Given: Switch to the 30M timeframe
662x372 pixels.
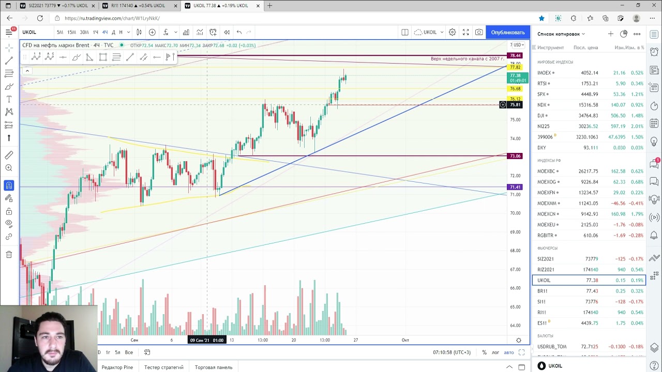Looking at the screenshot, I should click(x=84, y=32).
